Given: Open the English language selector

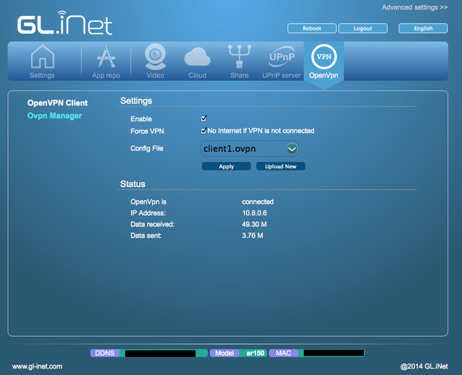Looking at the screenshot, I should coord(423,28).
